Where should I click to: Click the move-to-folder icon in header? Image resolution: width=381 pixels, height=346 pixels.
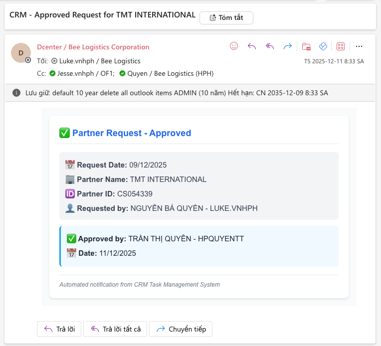pos(306,46)
